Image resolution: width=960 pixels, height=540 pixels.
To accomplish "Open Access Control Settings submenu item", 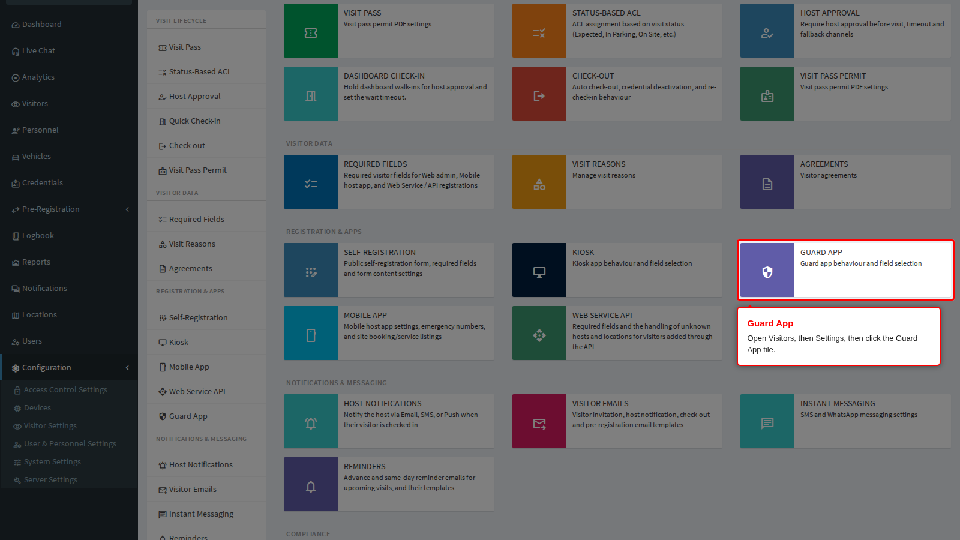I will pyautogui.click(x=69, y=390).
